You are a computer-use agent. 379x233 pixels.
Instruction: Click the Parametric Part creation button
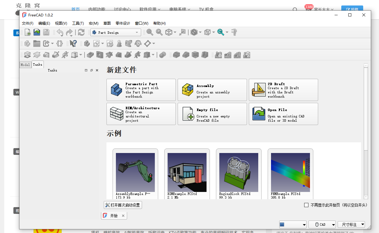point(141,90)
